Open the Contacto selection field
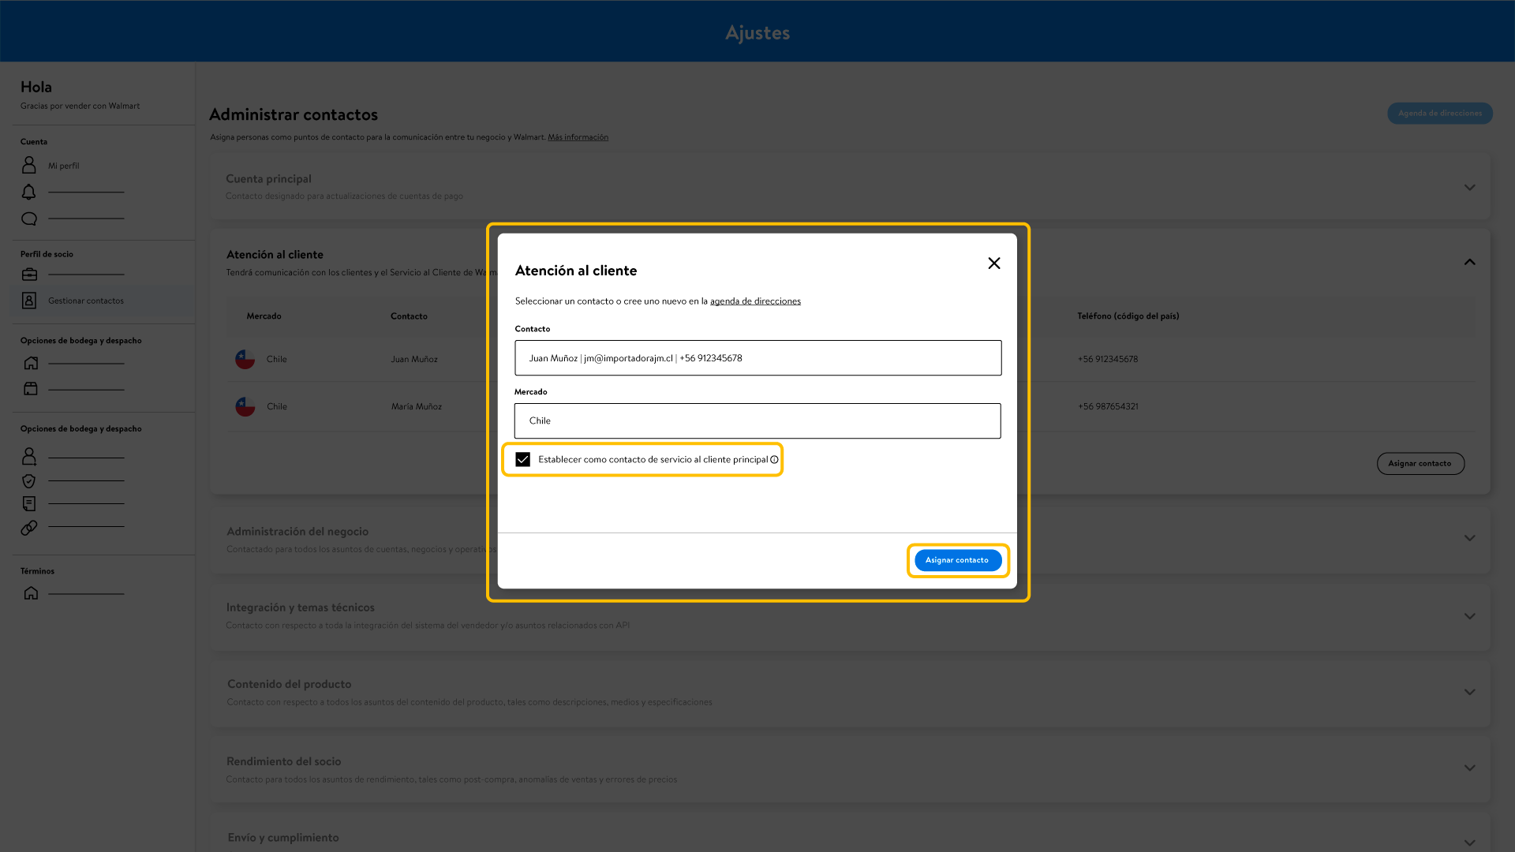 click(757, 358)
